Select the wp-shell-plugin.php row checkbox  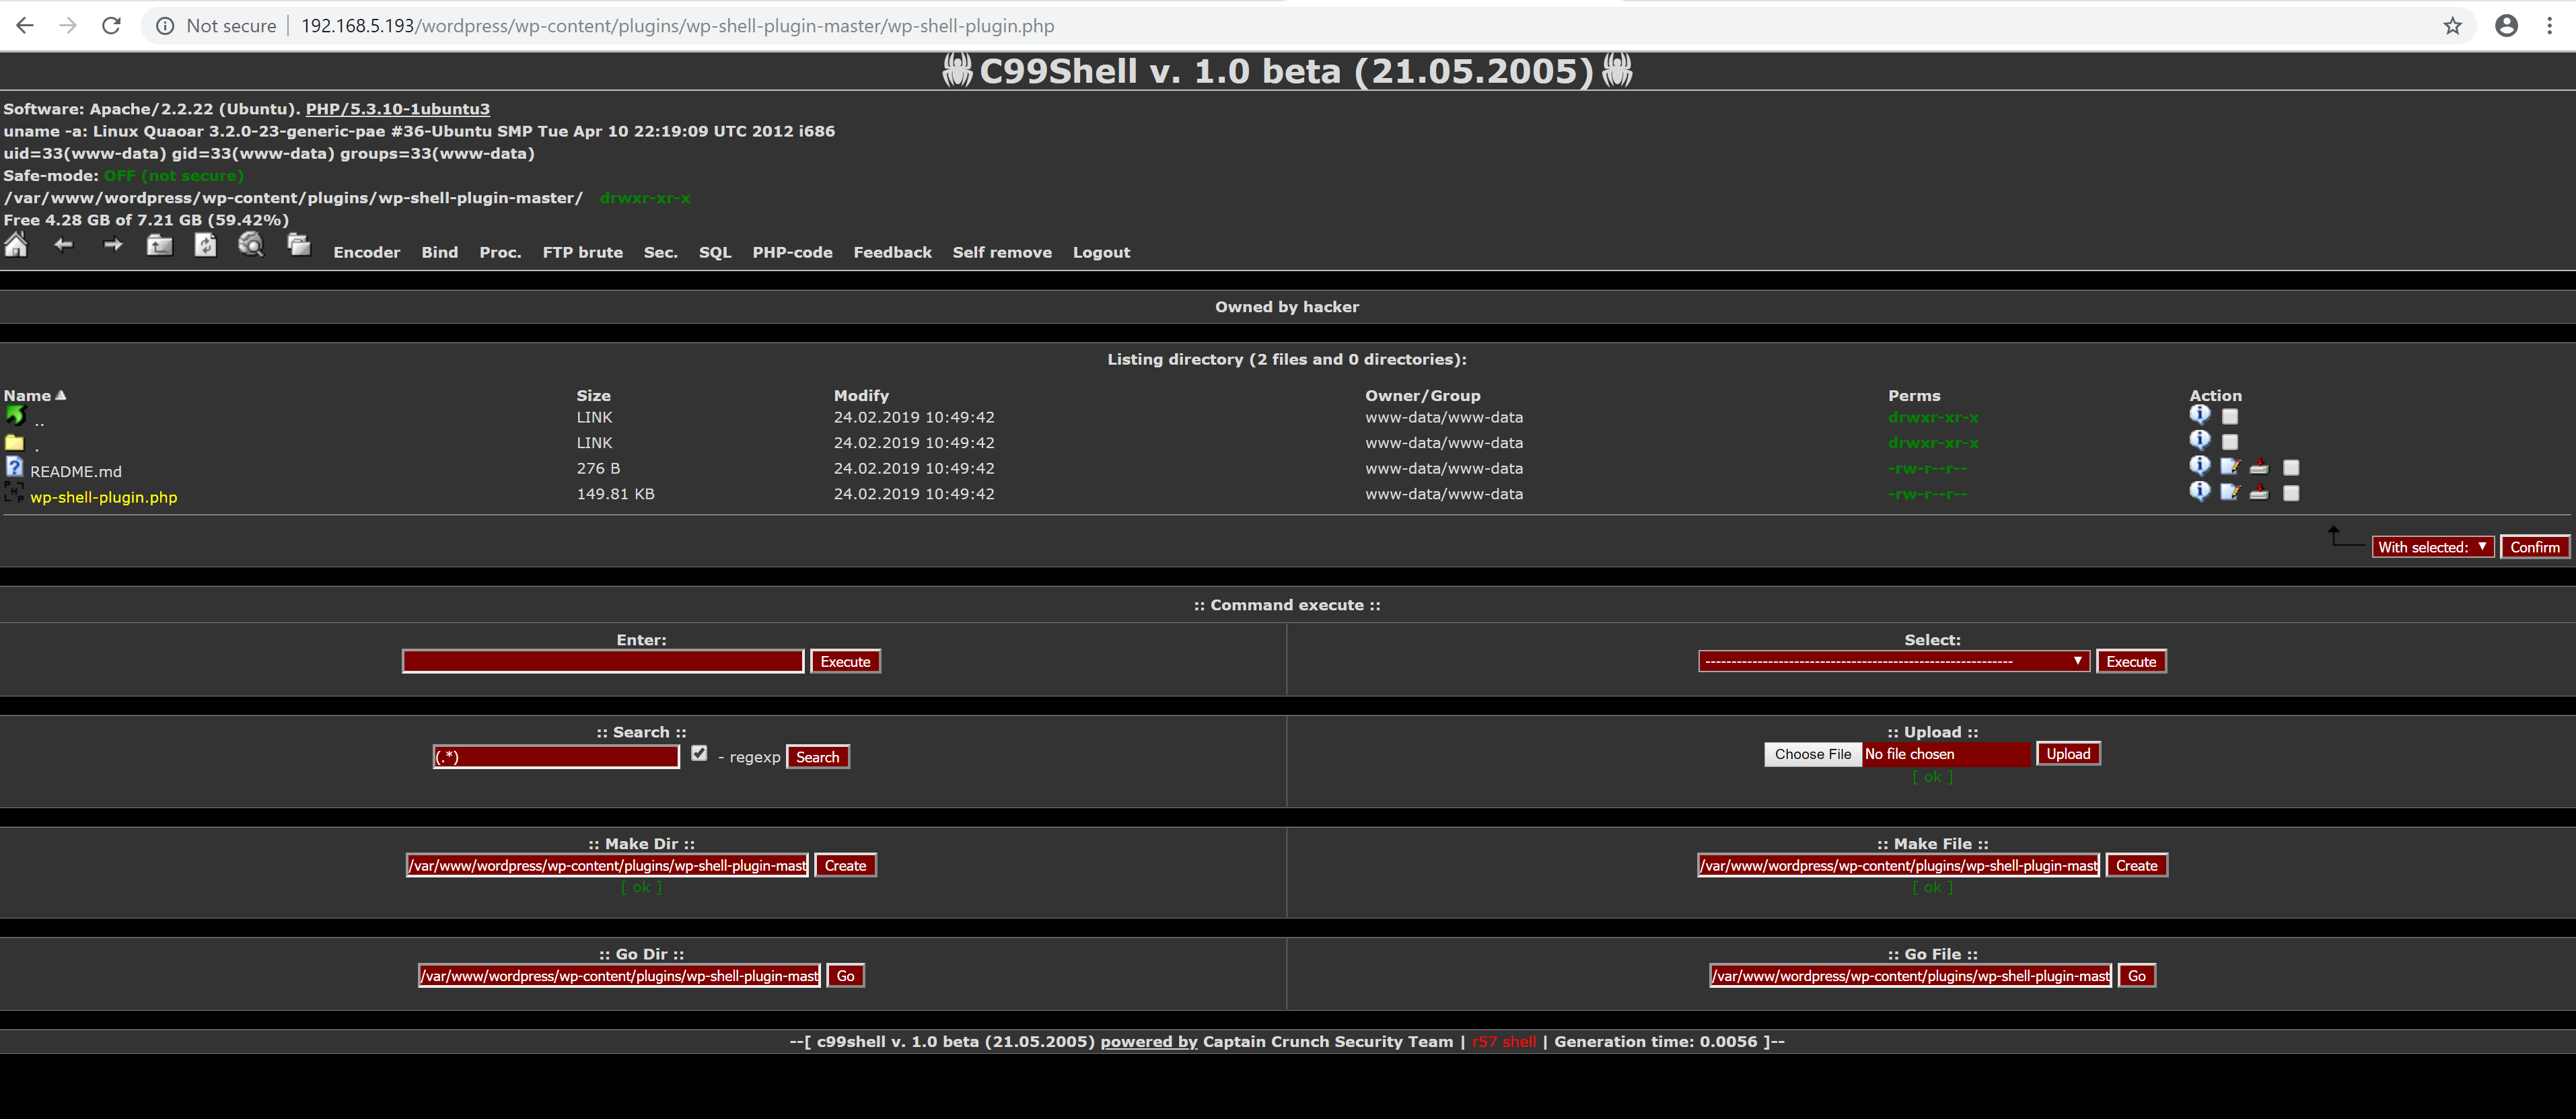click(2291, 493)
